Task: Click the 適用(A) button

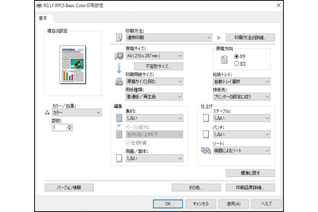Action: click(234, 204)
